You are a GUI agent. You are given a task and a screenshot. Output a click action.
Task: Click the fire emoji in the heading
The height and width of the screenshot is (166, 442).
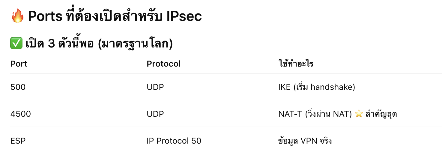pyautogui.click(x=17, y=17)
